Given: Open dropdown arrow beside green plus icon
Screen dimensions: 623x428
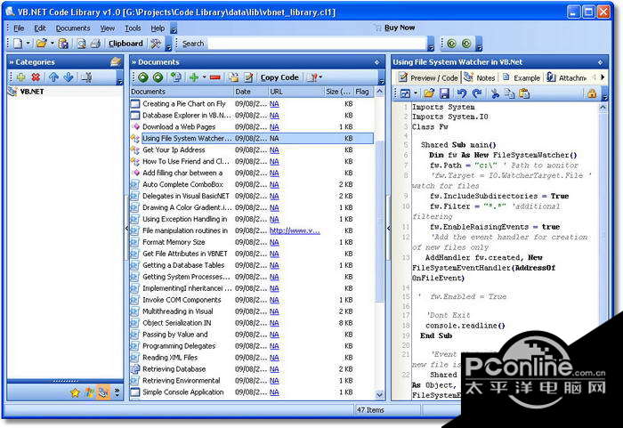Looking at the screenshot, I should 204,77.
